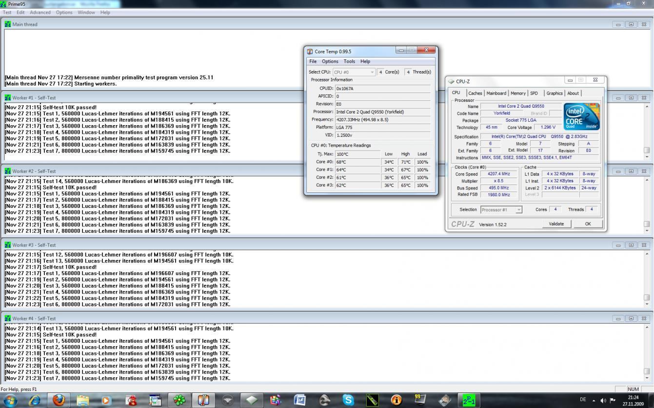
Task: Open Core Temp Tools menu
Action: coord(349,61)
